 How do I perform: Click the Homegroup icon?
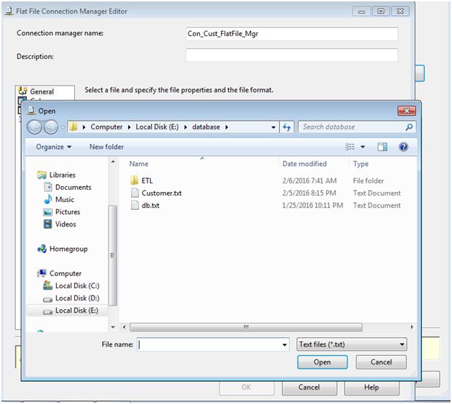click(x=42, y=249)
